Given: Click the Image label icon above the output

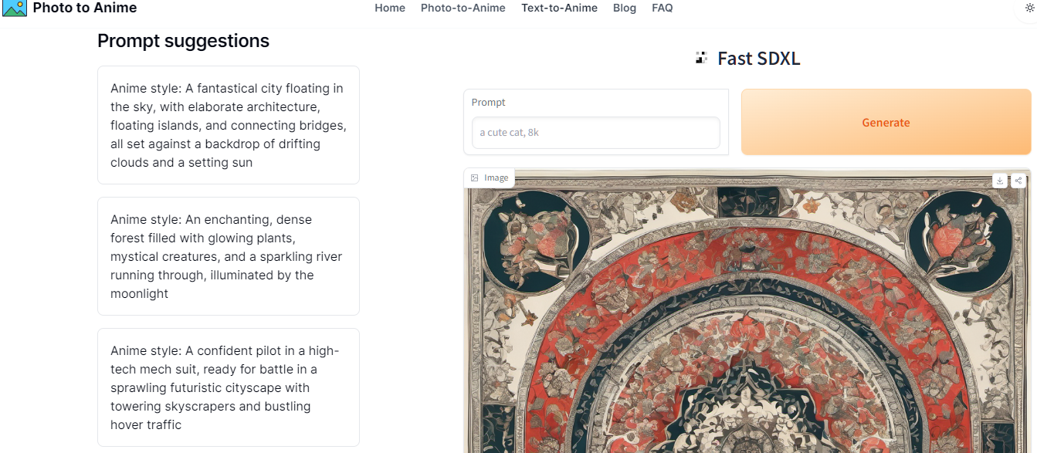Looking at the screenshot, I should coord(475,178).
